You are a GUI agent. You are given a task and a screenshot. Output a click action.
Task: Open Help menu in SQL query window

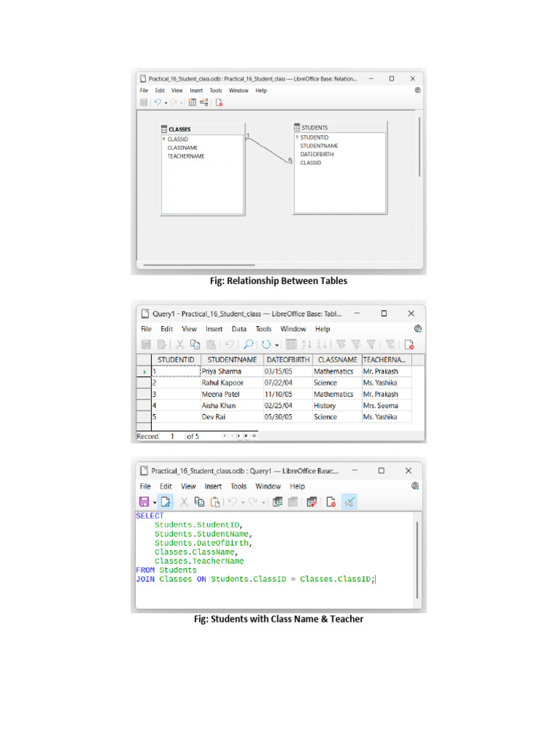[x=297, y=486]
